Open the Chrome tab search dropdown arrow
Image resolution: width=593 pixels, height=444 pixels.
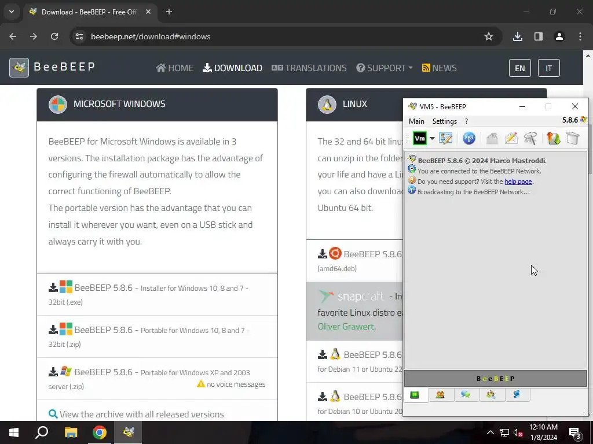click(12, 12)
